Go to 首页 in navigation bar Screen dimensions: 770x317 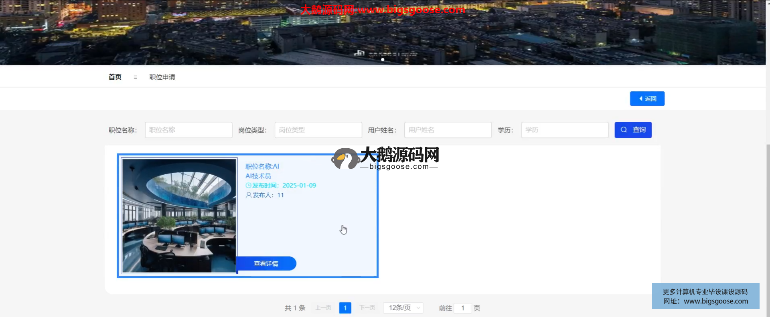click(115, 77)
